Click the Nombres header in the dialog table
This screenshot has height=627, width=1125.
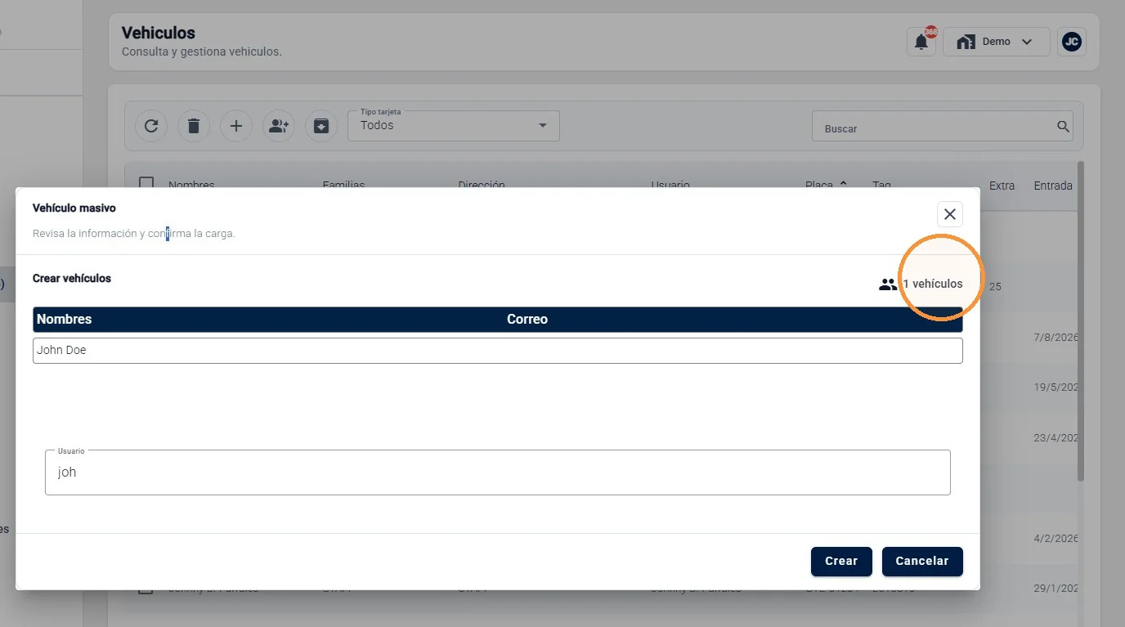point(65,320)
